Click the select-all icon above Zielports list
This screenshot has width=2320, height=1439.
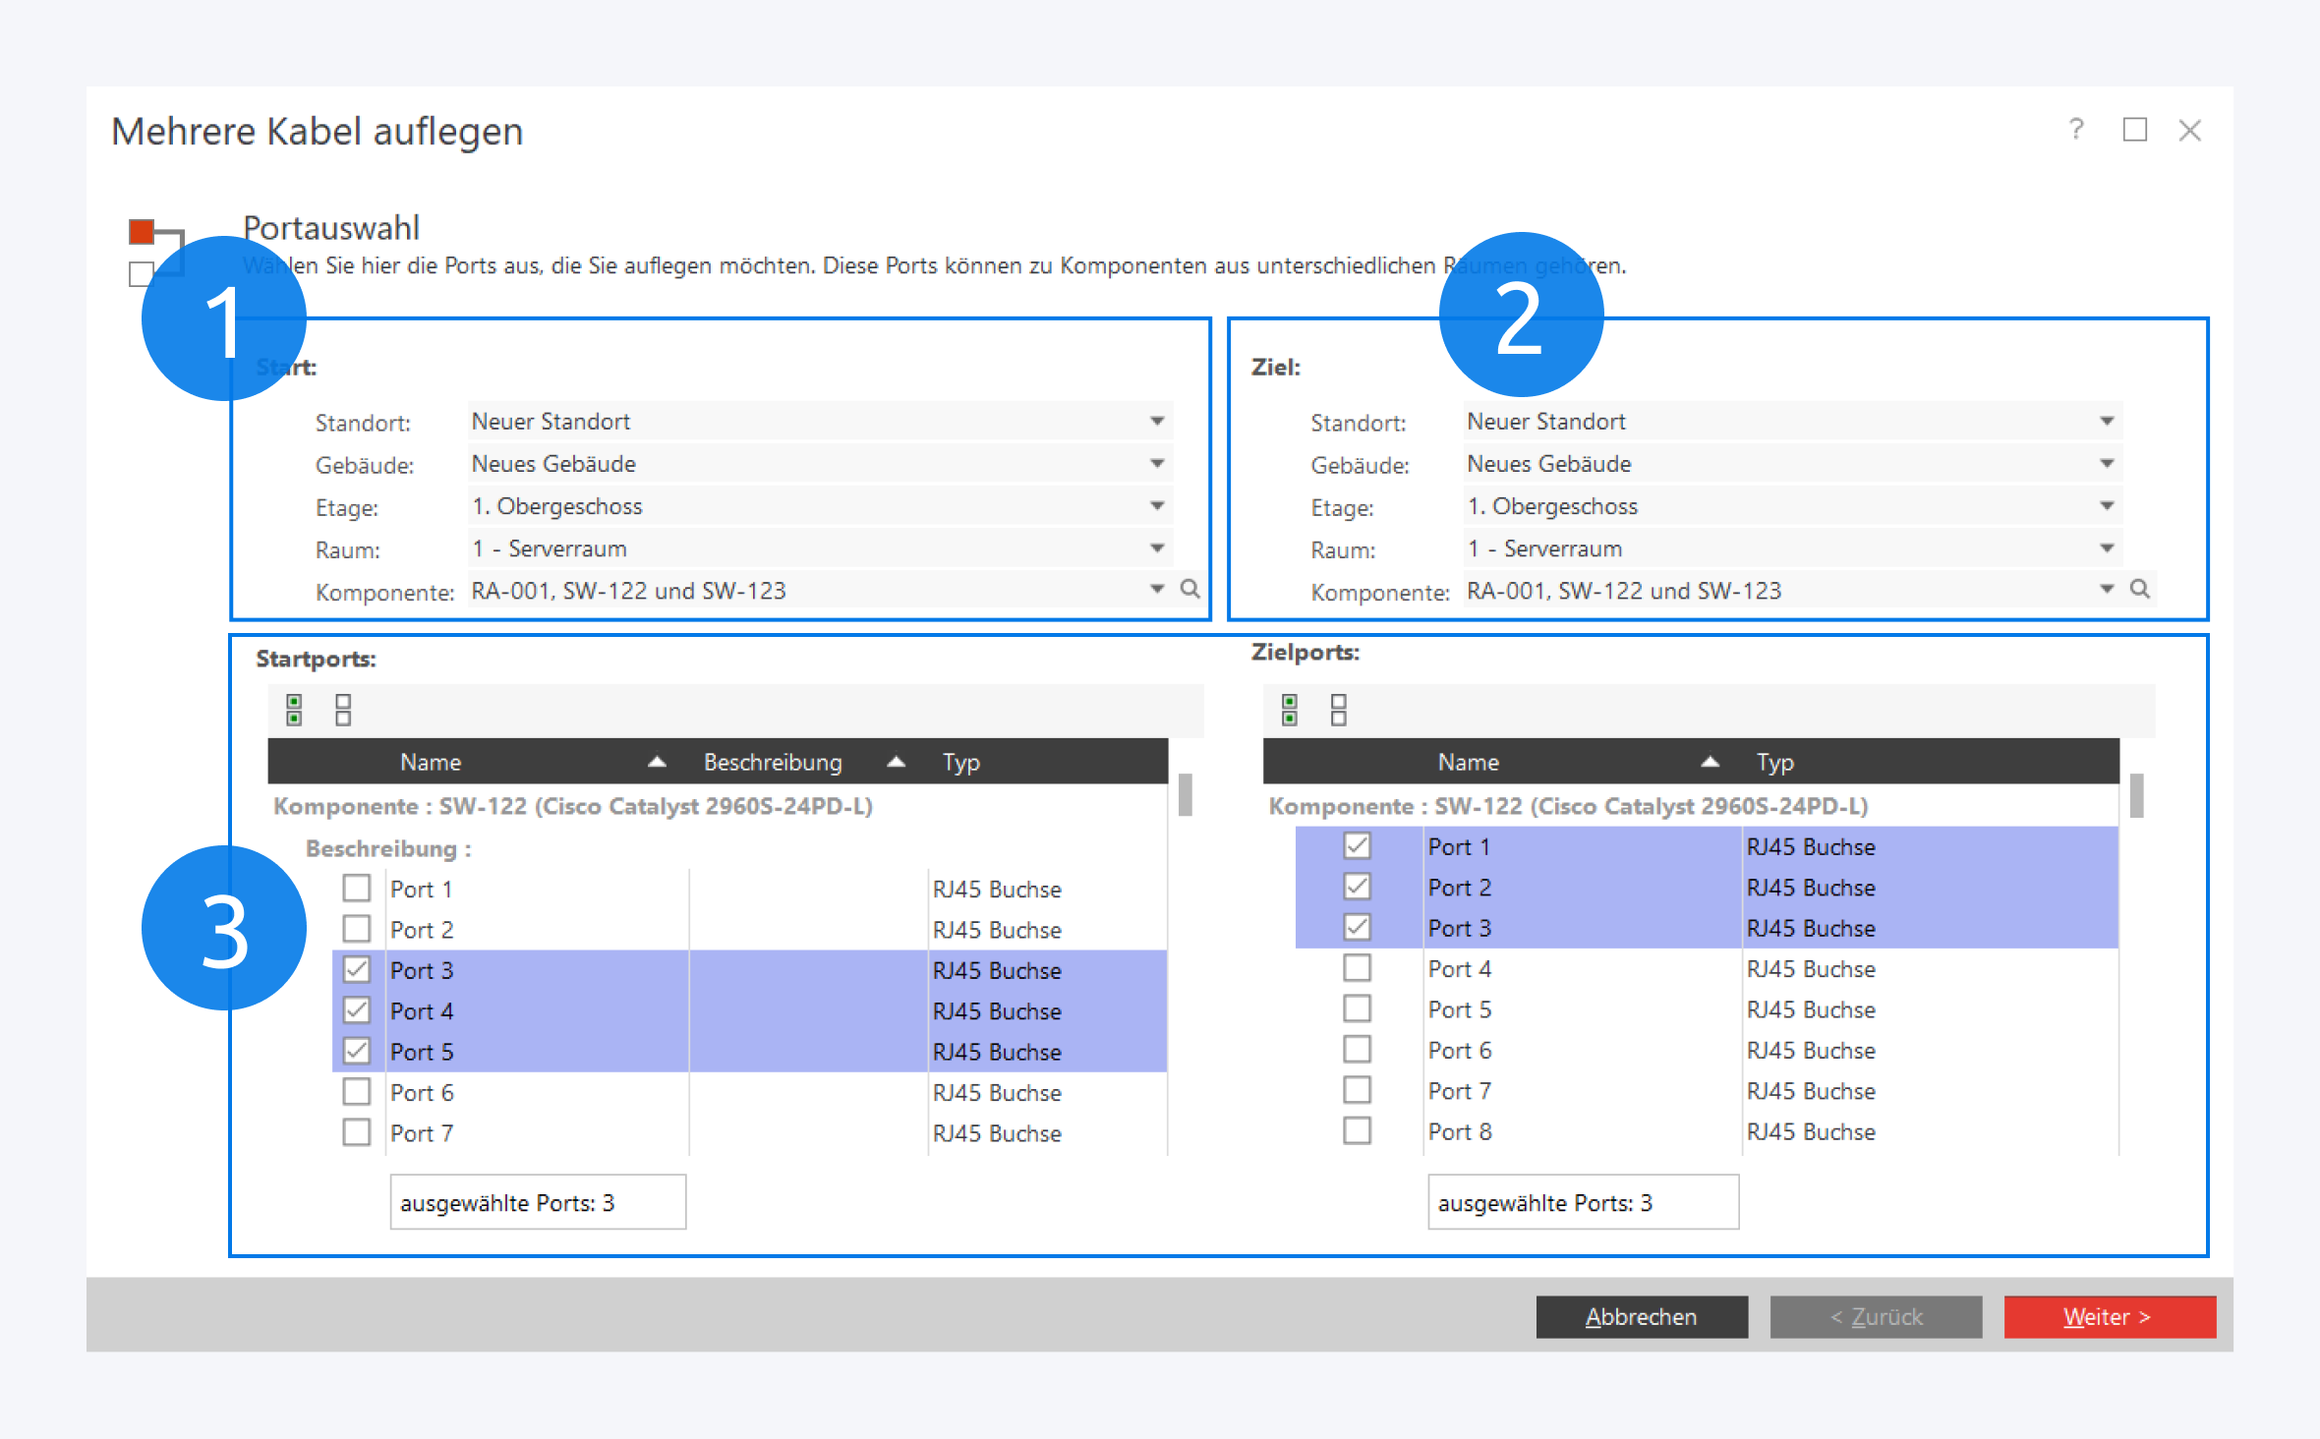coord(1290,710)
